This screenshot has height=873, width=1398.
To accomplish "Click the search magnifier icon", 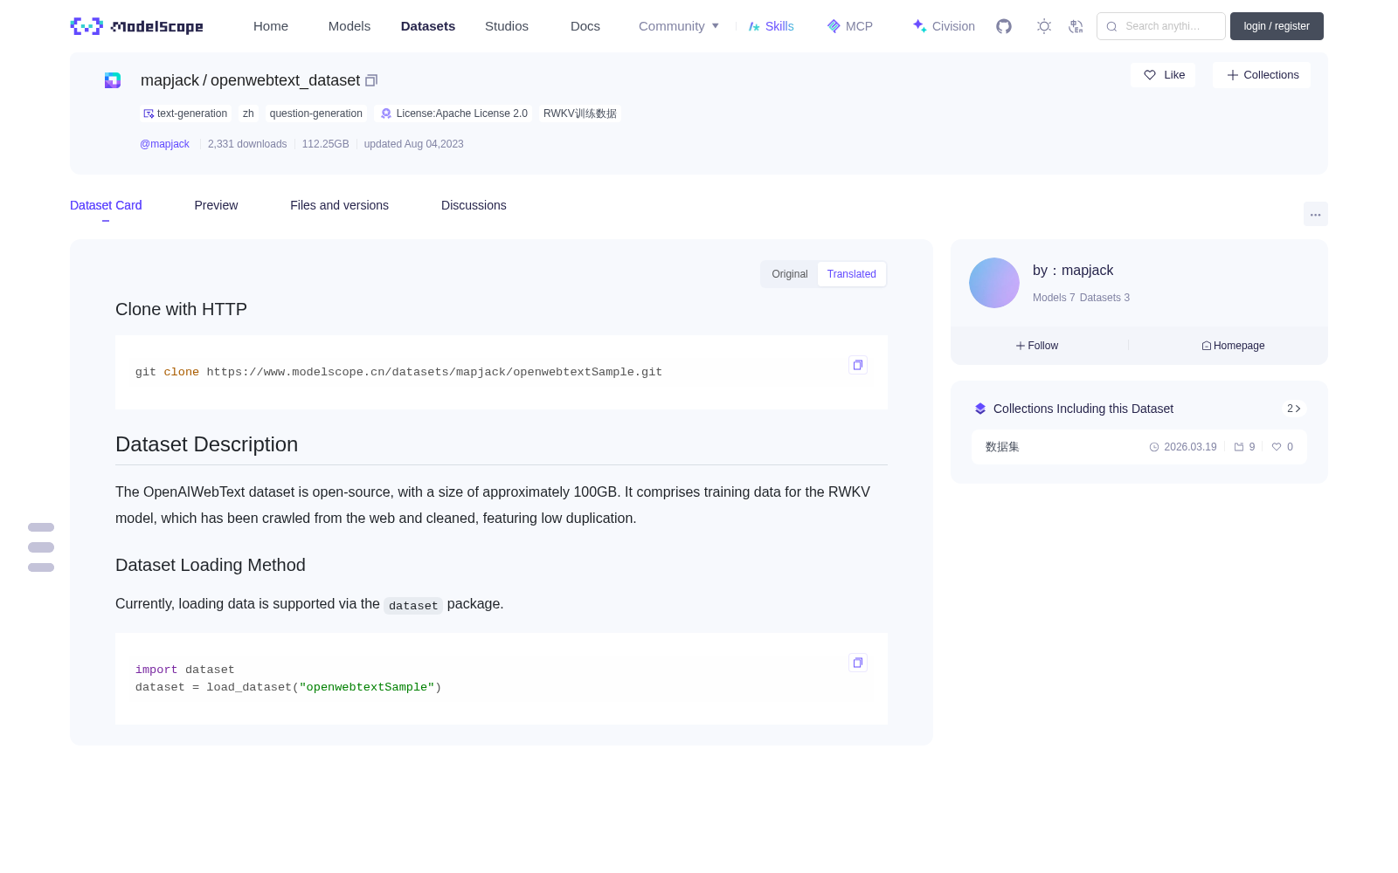I will [x=1112, y=26].
